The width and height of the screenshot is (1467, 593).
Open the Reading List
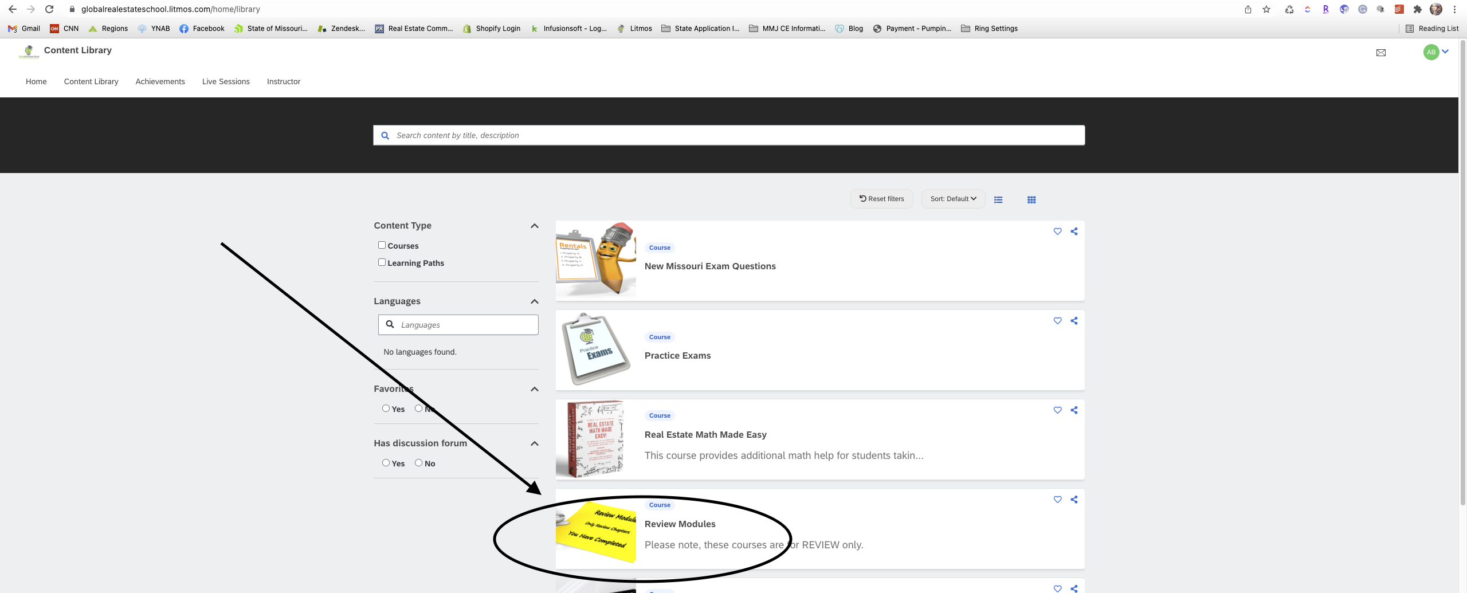pos(1431,29)
